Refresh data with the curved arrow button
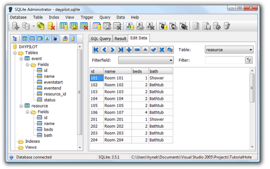 tap(170, 50)
